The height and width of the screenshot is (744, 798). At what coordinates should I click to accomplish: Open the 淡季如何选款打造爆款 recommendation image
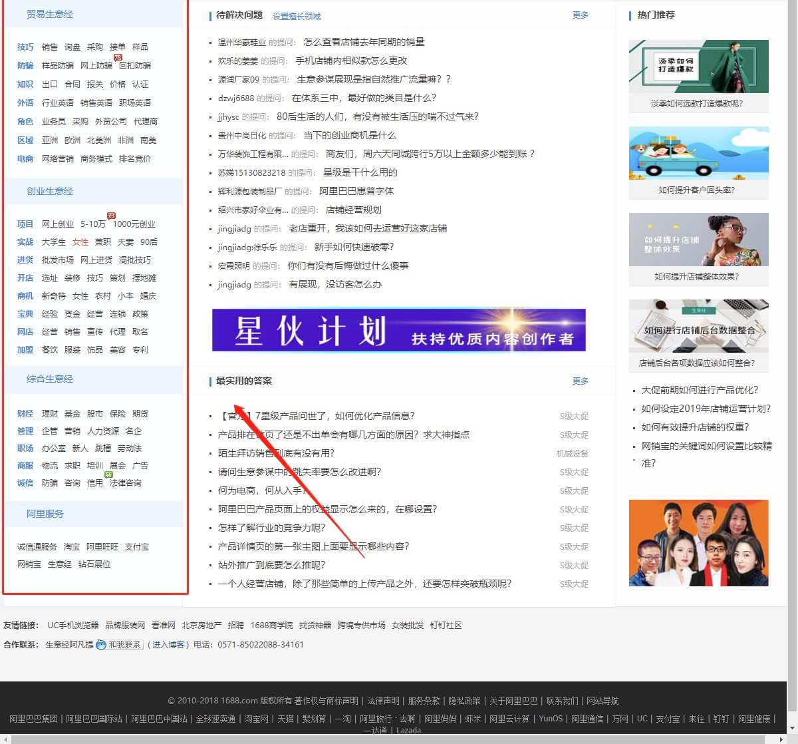698,66
